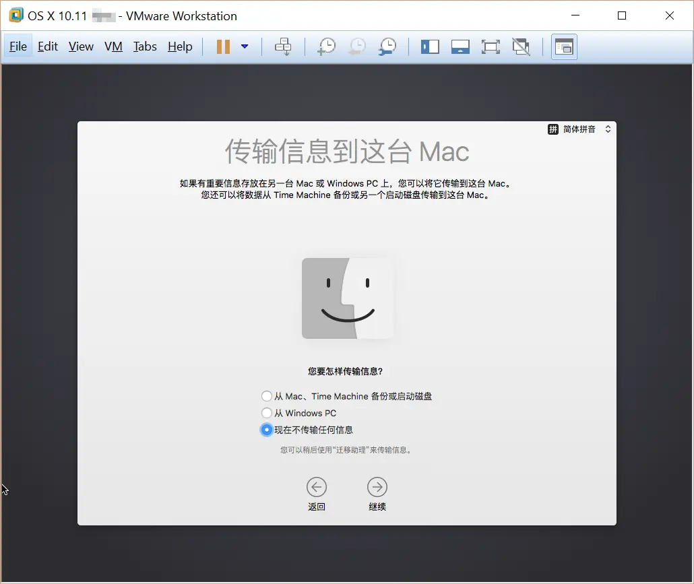This screenshot has height=584, width=694.
Task: Open the Snapshot Manager
Action: pos(387,46)
